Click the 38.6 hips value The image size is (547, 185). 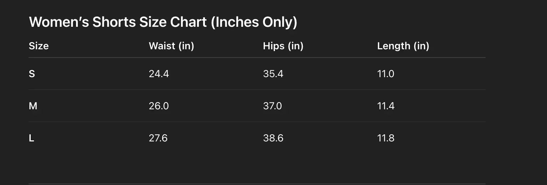click(273, 138)
